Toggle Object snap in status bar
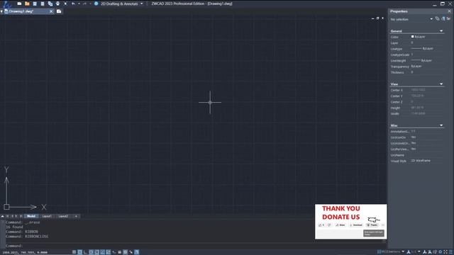Viewport: 454px width, 255px height. click(96, 252)
